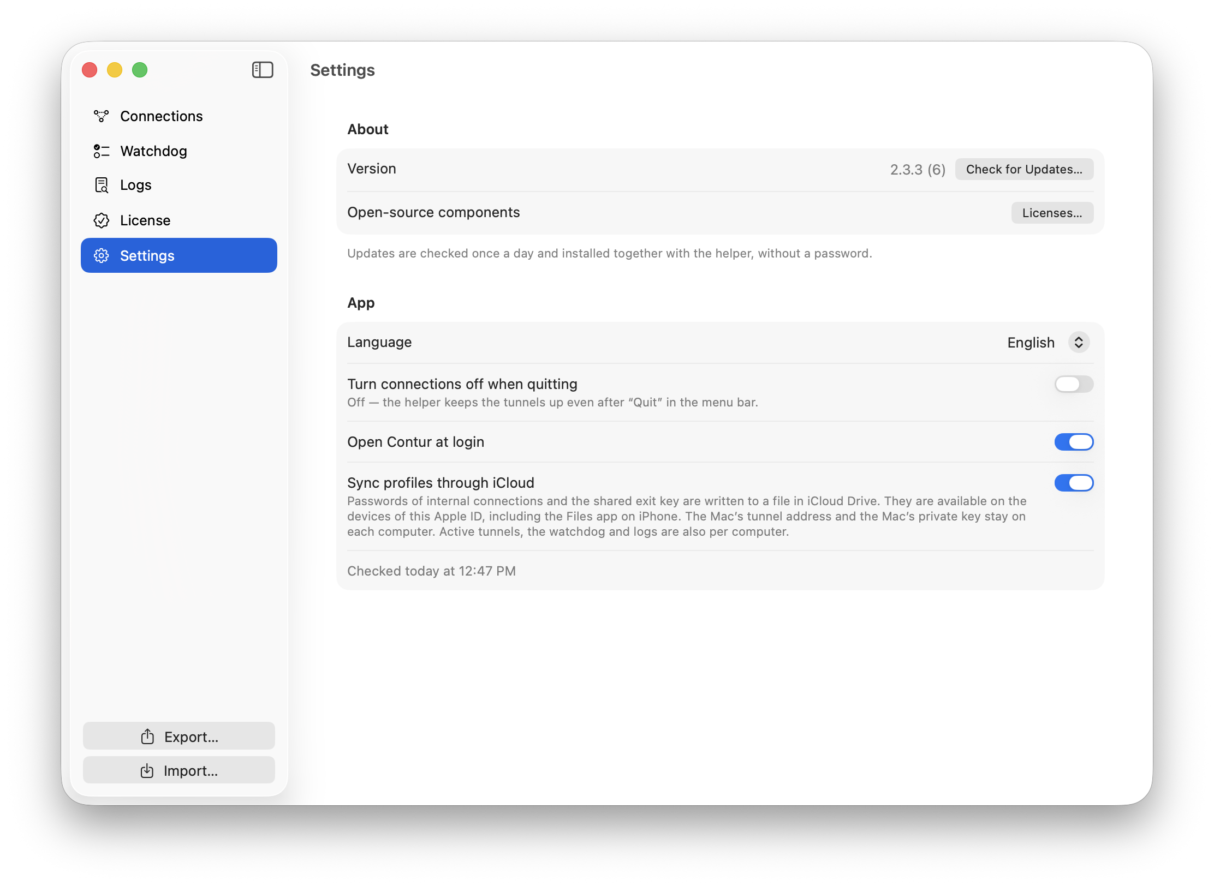
Task: Turn off Sync profiles through iCloud
Action: (1074, 483)
